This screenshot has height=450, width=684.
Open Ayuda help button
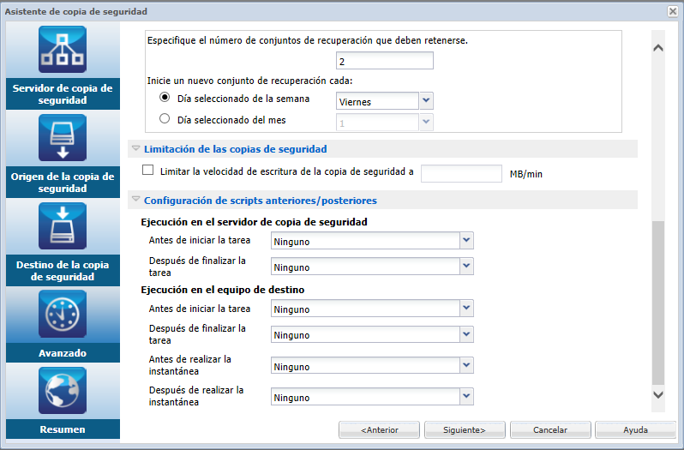[x=635, y=430]
